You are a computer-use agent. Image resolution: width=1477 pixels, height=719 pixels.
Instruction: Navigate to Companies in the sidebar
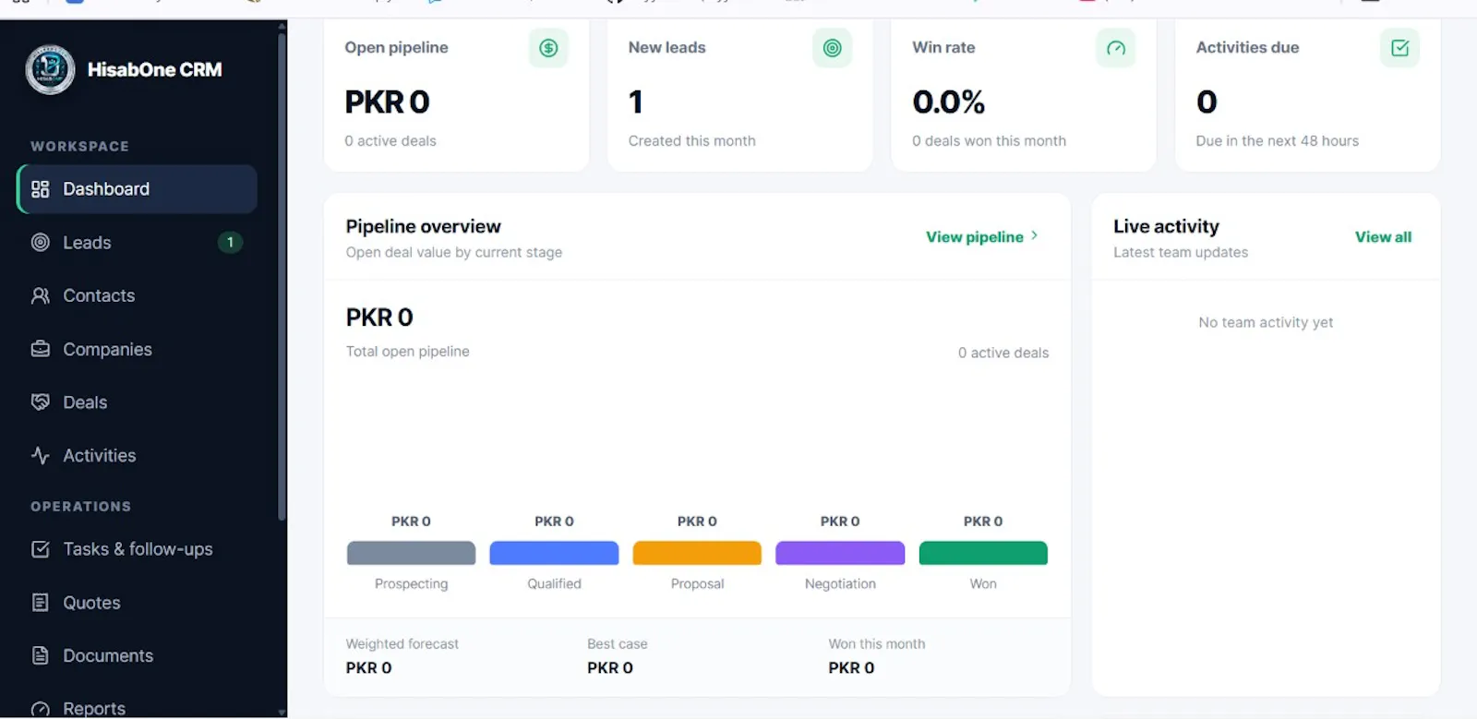click(x=137, y=349)
